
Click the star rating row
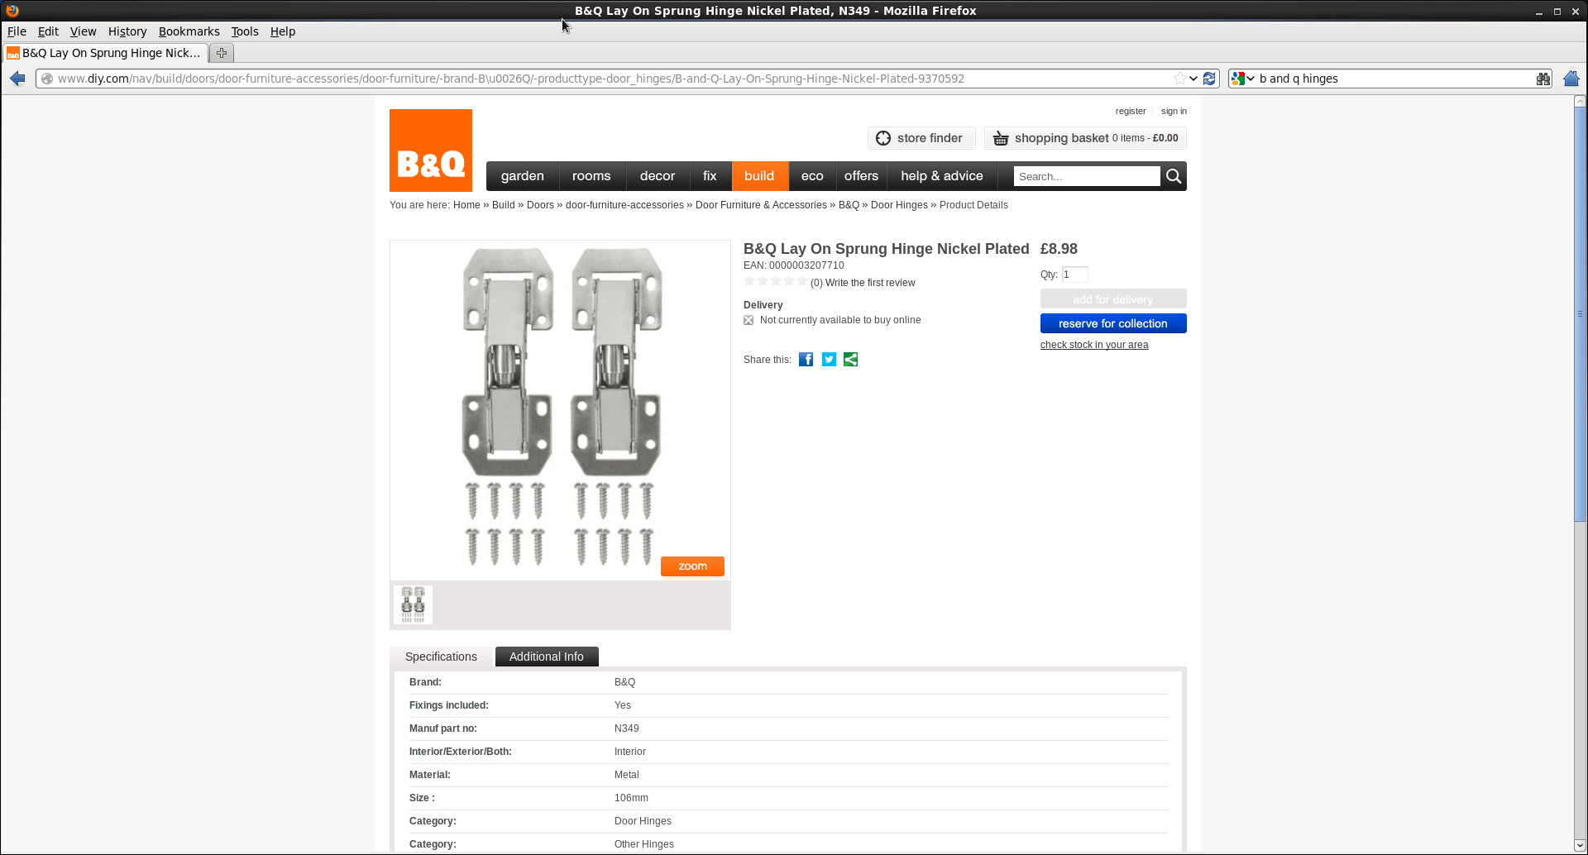tap(775, 282)
